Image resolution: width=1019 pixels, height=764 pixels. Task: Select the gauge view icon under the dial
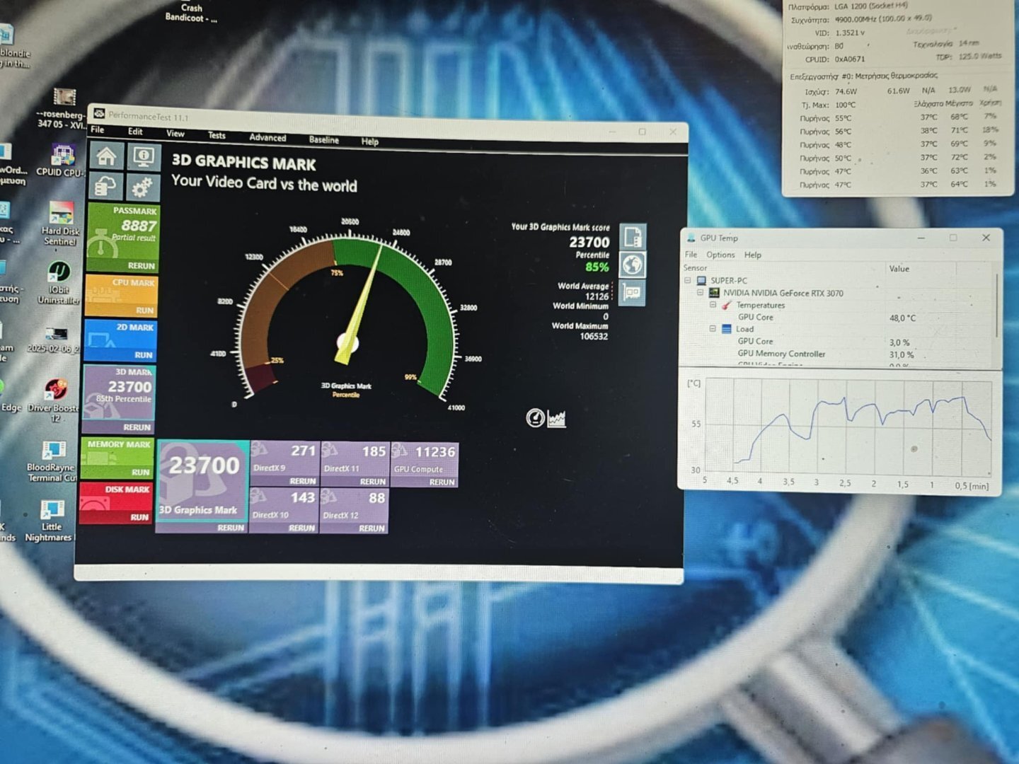coord(536,418)
